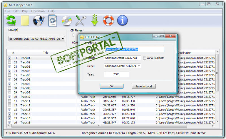Click the Save to Local button
This screenshot has width=226, height=139.
tap(144, 86)
